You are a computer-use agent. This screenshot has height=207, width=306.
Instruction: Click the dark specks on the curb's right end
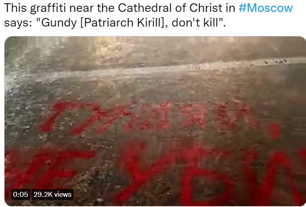[276, 62]
